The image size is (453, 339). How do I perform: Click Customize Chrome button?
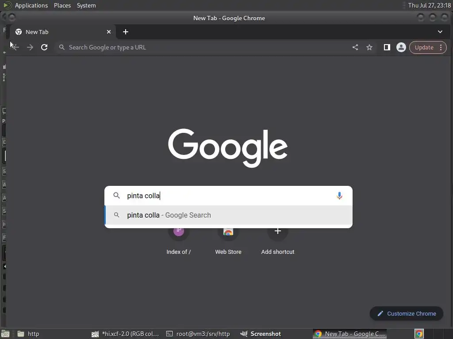click(x=407, y=314)
